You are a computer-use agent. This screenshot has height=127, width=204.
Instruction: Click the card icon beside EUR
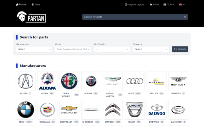click(x=165, y=4)
